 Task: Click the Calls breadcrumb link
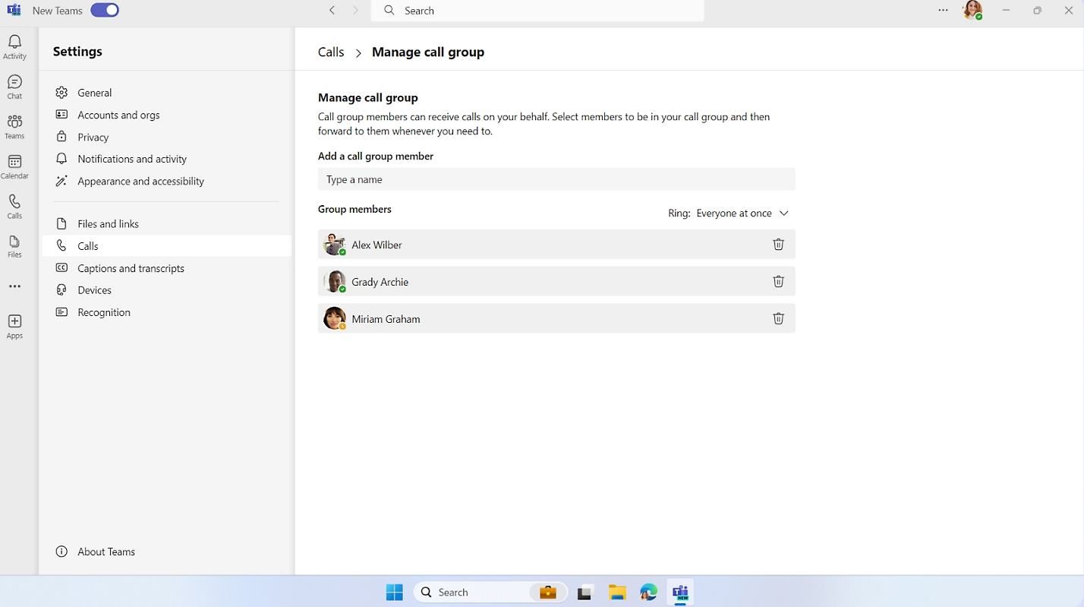[331, 52]
